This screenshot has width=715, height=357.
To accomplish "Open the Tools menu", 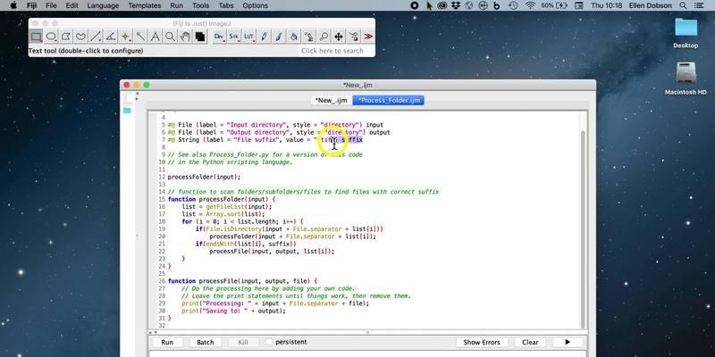I will (200, 5).
